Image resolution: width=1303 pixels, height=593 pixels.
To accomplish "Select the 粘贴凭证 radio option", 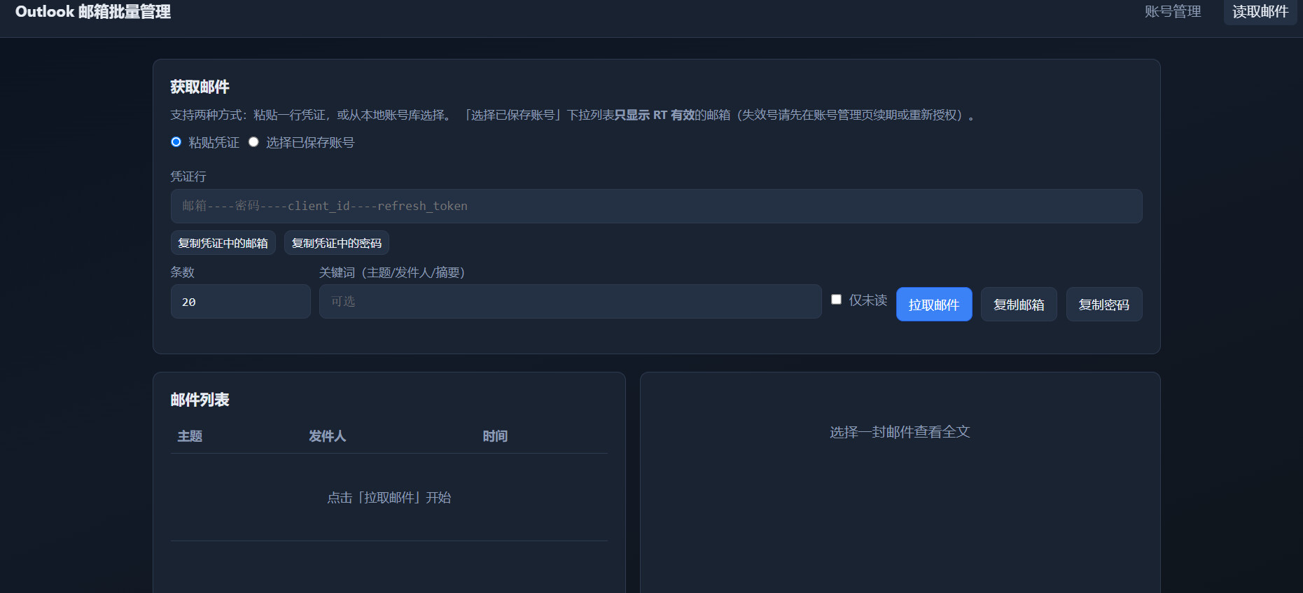I will tap(176, 142).
